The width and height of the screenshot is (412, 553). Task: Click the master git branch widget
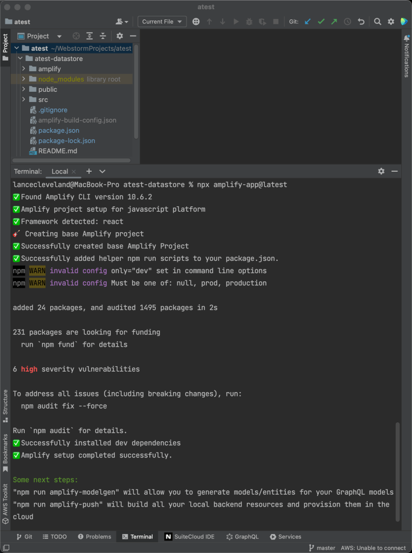322,548
